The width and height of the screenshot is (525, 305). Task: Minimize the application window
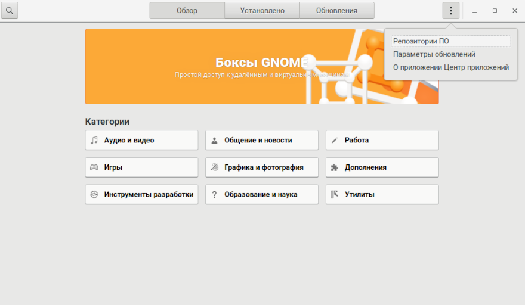tap(475, 11)
